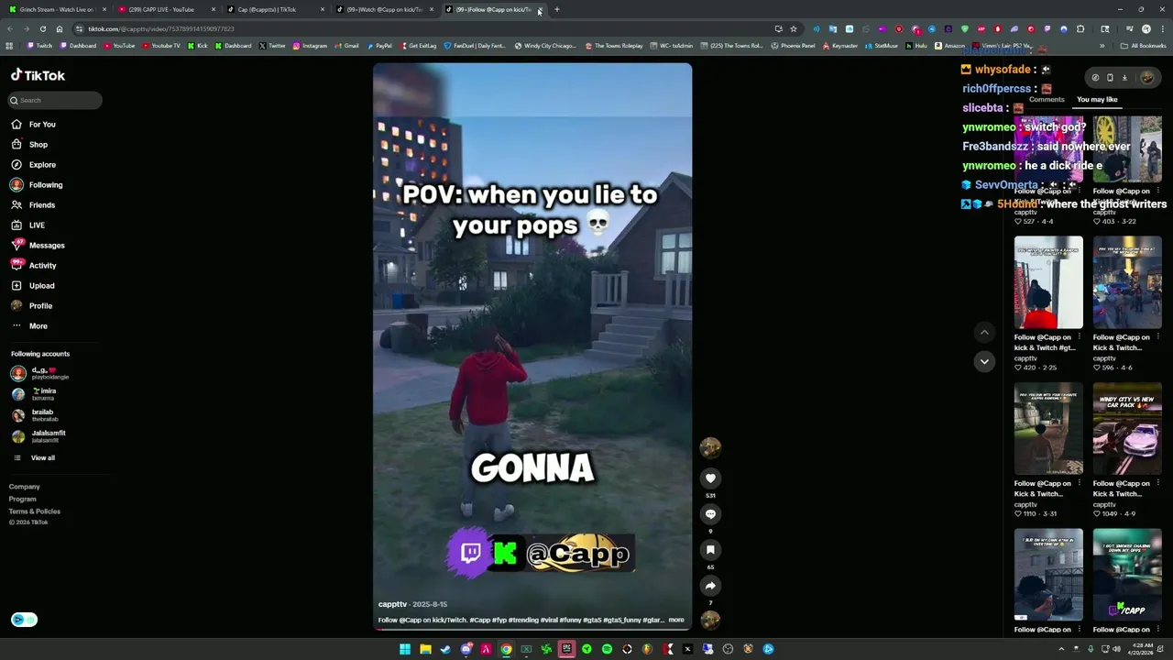Open the Friends page
The image size is (1173, 660).
pos(33,204)
